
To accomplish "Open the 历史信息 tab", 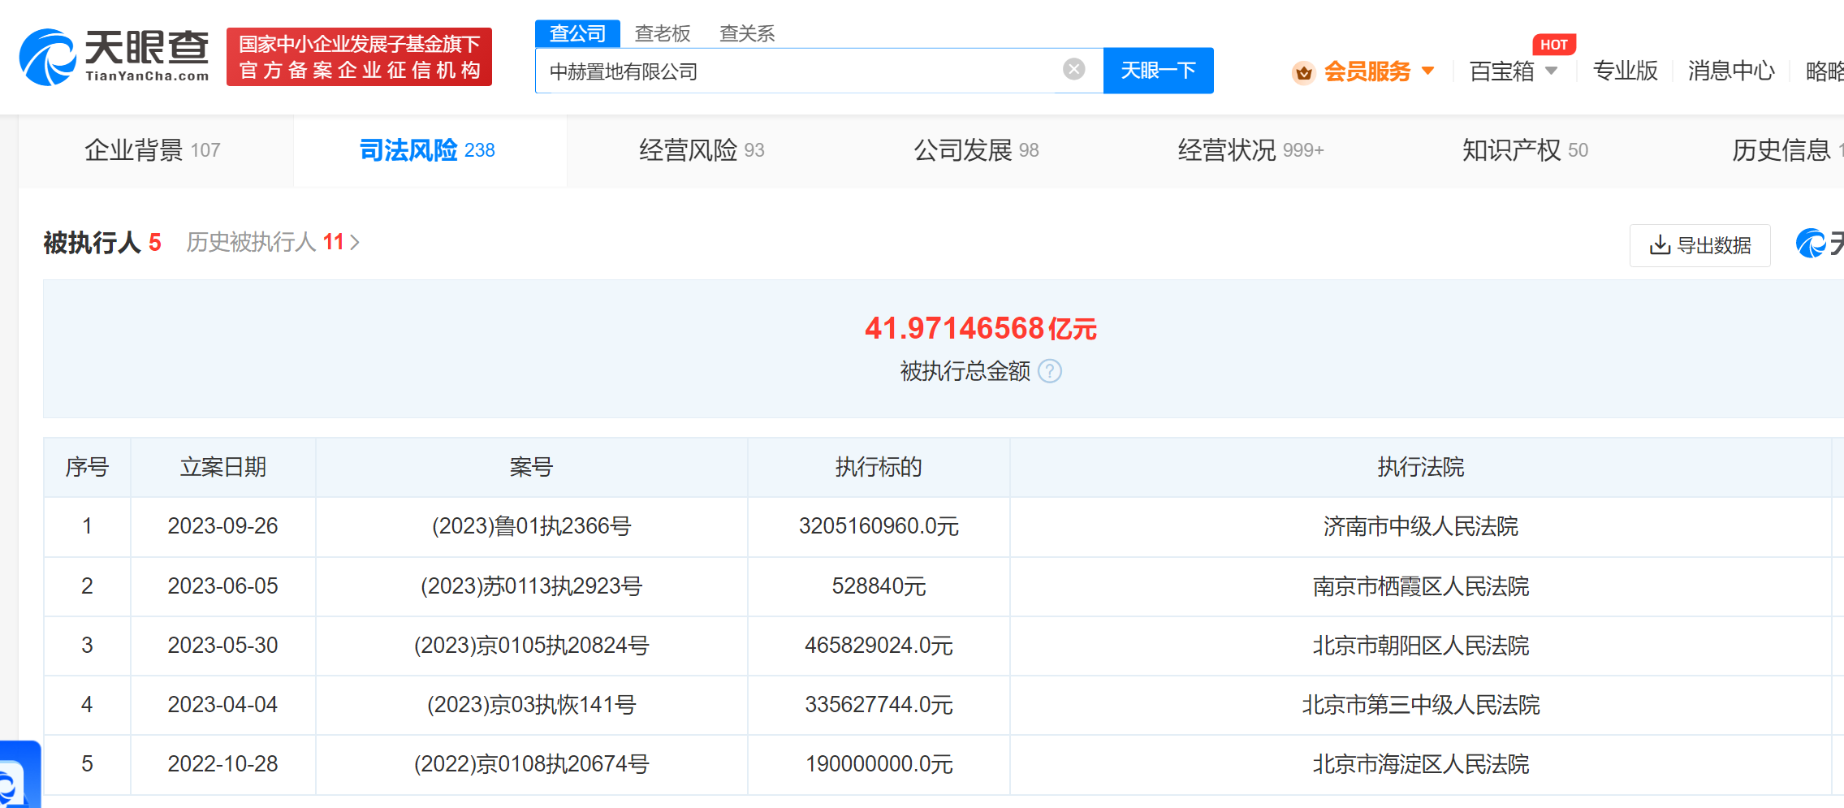I will [1786, 150].
